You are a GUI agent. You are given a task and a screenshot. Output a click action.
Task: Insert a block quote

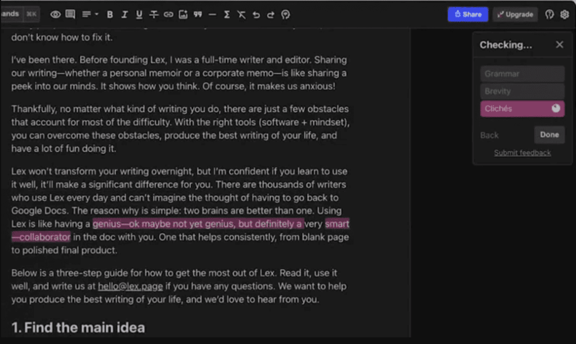click(x=197, y=15)
